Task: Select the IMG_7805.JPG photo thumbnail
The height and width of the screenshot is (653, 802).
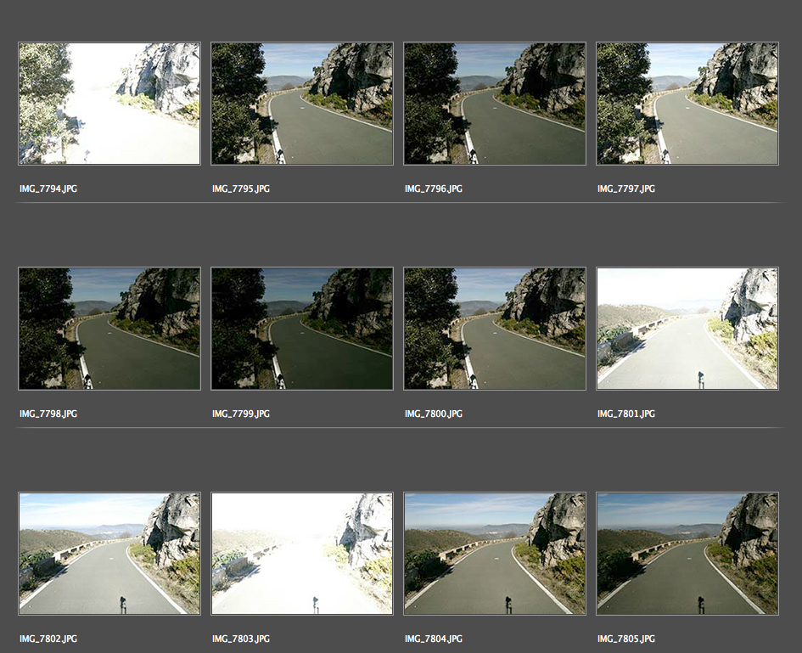Action: (x=687, y=554)
